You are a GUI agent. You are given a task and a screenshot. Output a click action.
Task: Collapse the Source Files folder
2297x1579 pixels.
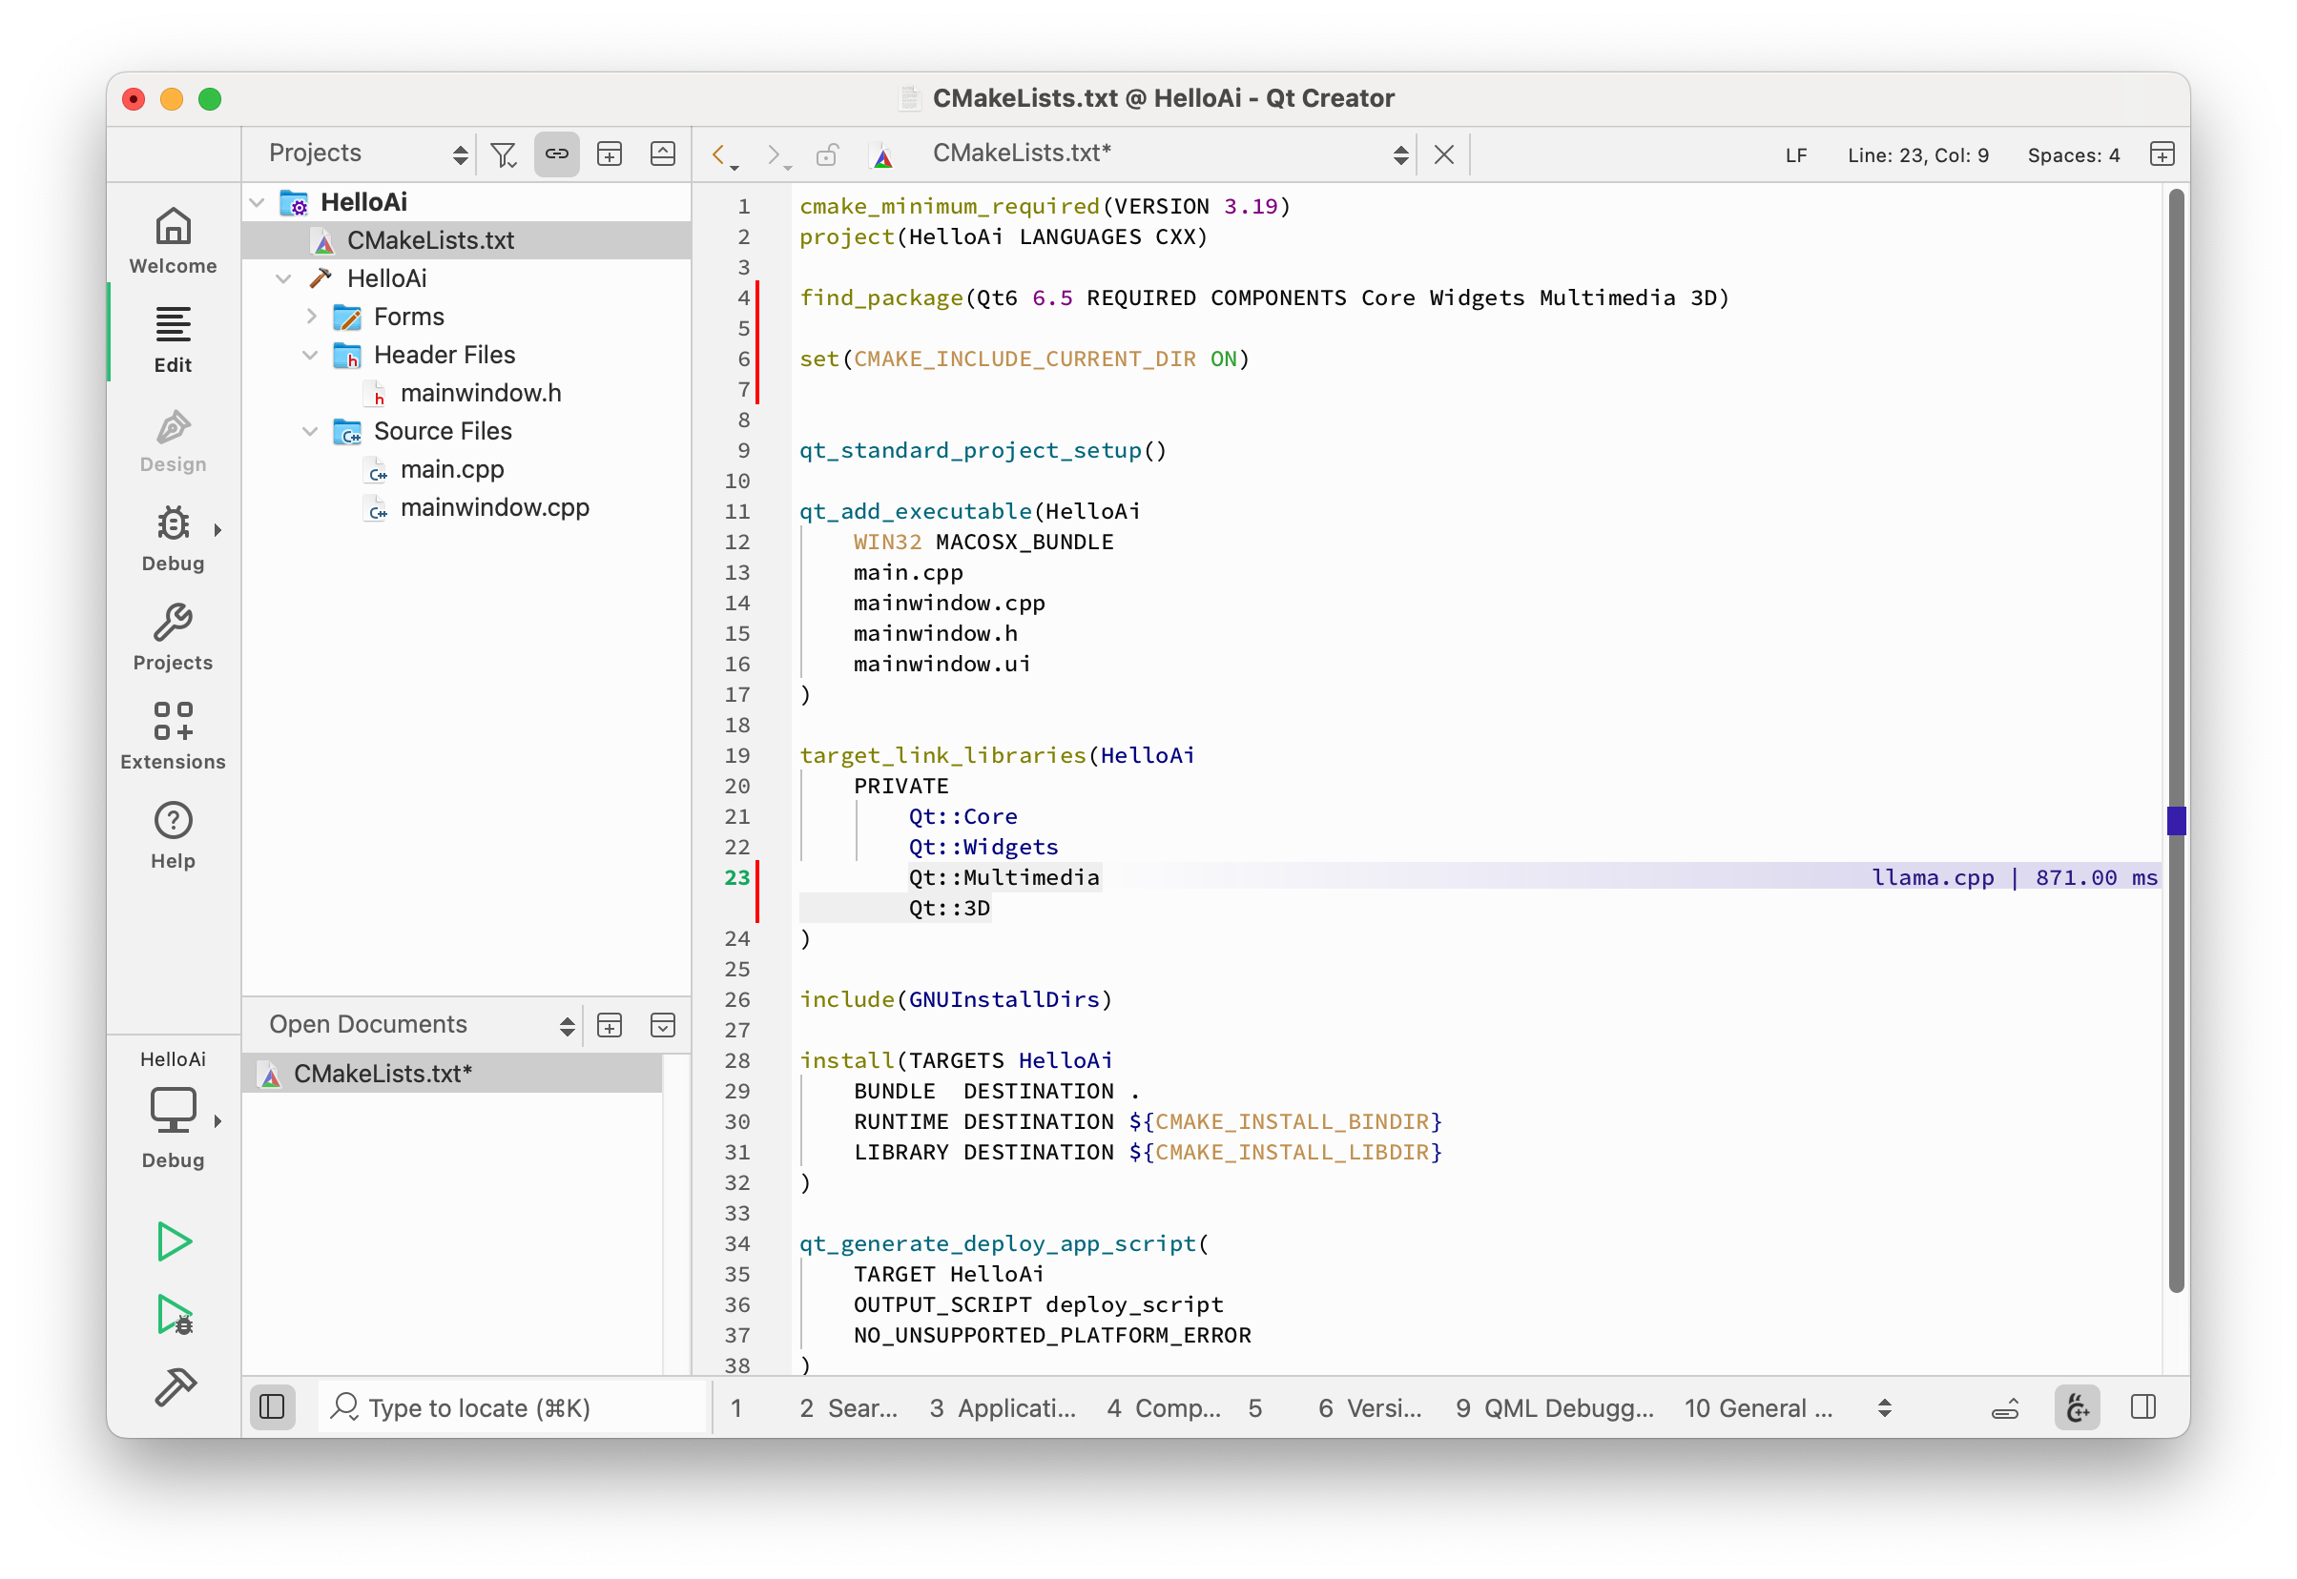(x=311, y=431)
